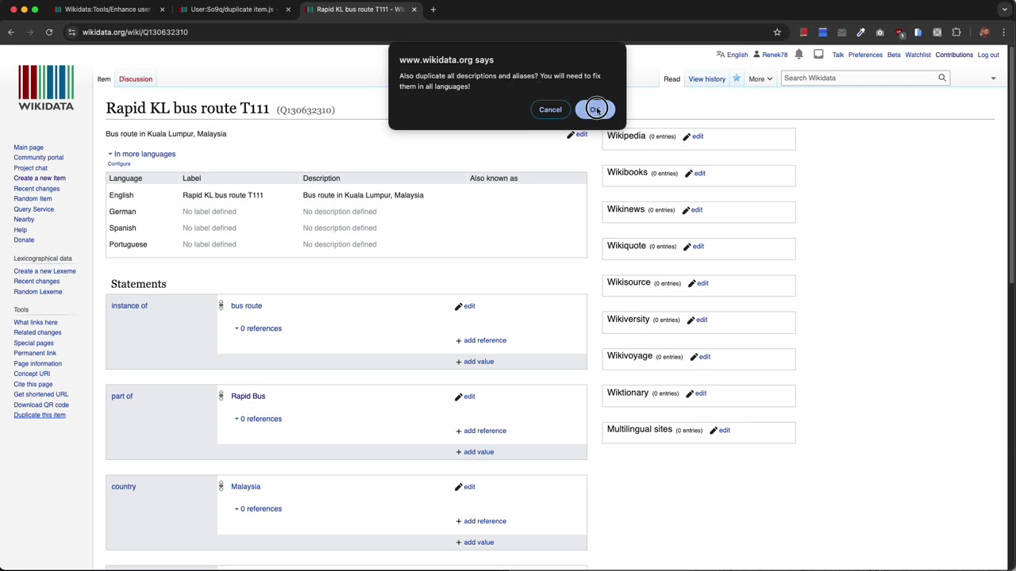The image size is (1016, 571).
Task: Select the Item tab
Action: [x=104, y=79]
